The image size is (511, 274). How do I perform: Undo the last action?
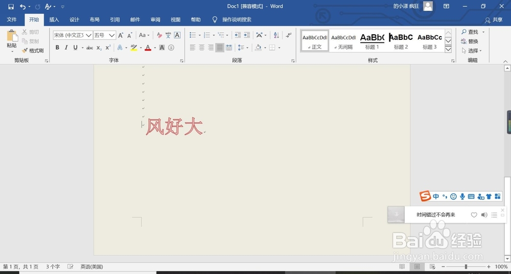click(22, 7)
